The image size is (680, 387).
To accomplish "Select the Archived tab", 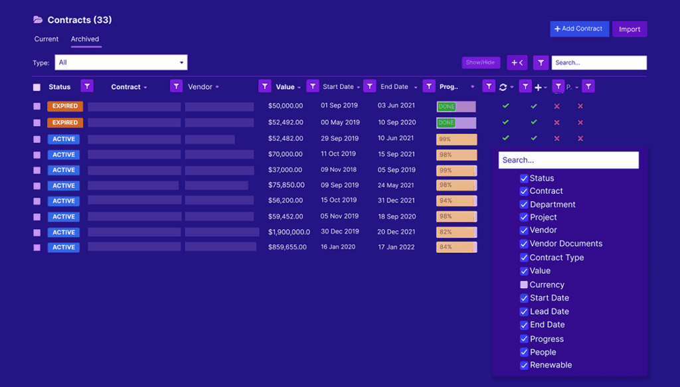I will [85, 39].
